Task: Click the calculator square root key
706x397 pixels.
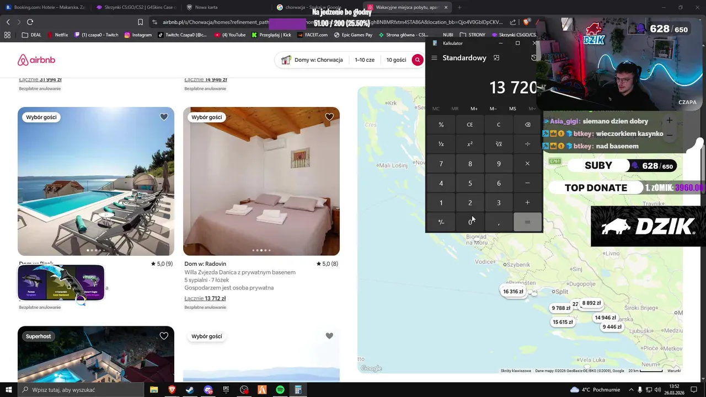Action: [499, 144]
